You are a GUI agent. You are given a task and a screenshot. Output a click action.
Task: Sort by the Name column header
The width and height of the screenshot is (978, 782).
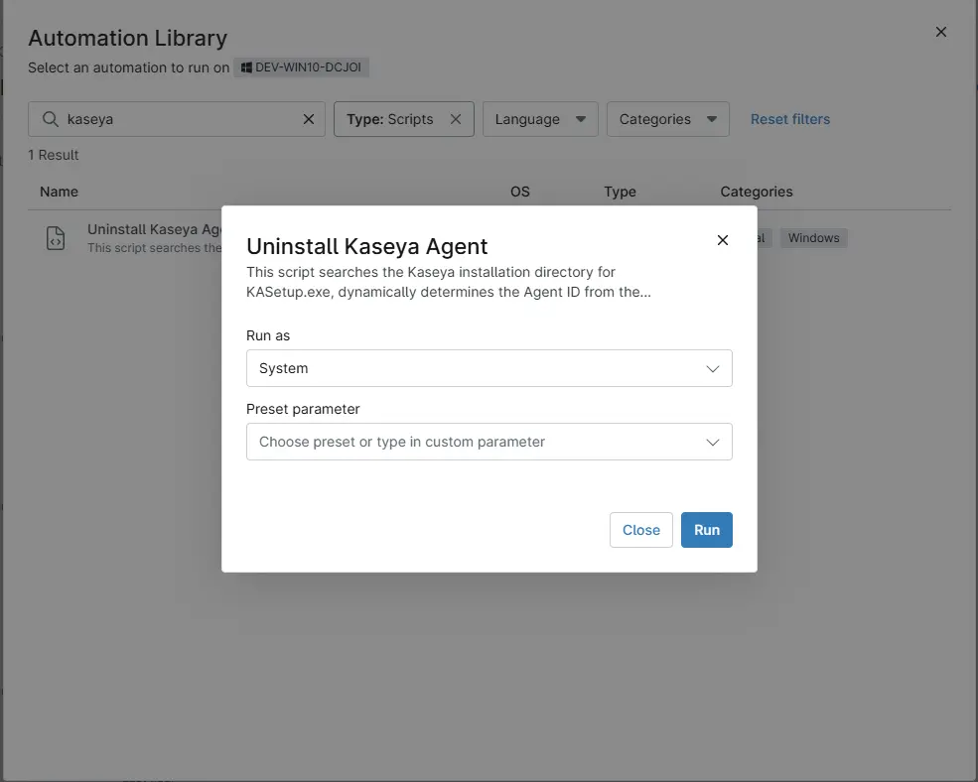click(59, 192)
